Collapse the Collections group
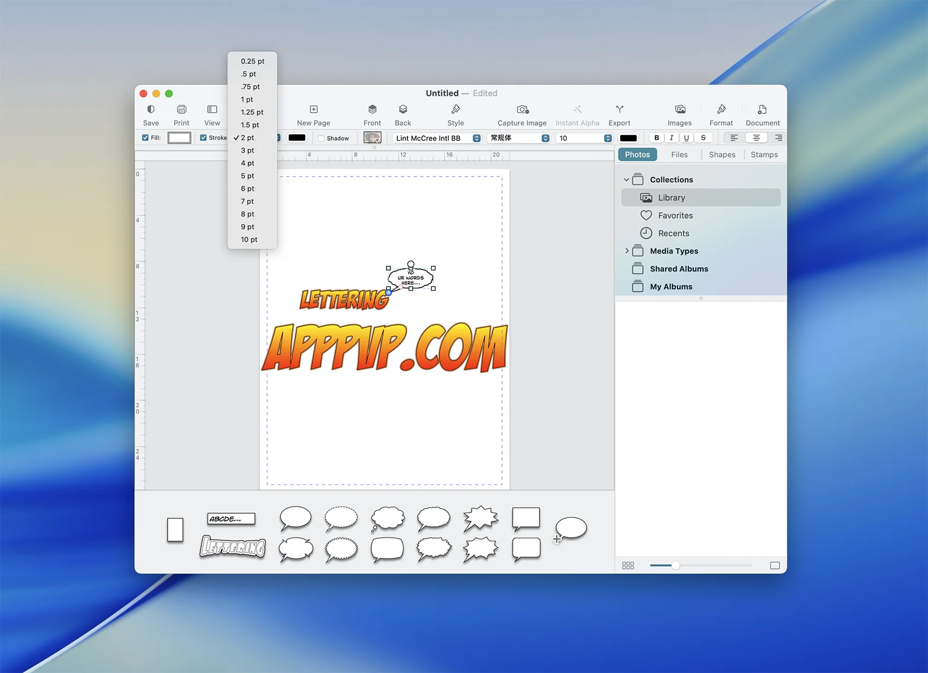The height and width of the screenshot is (673, 928). (x=627, y=179)
